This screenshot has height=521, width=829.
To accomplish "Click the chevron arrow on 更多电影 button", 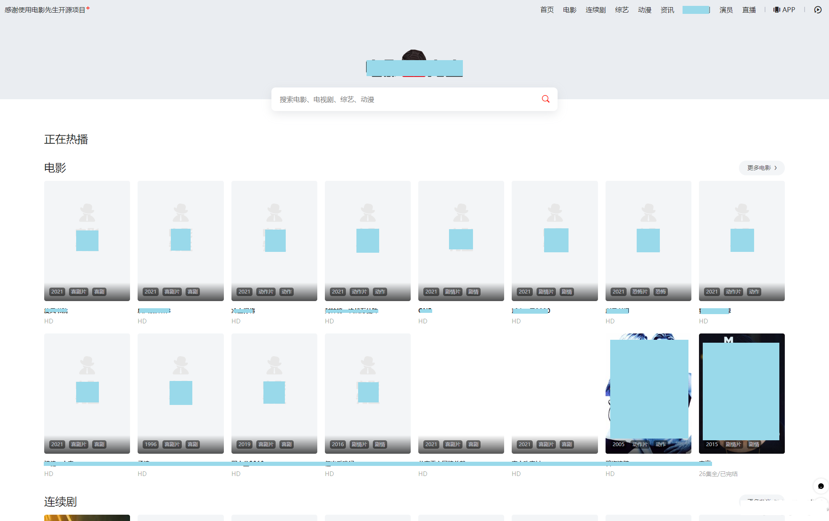I will [775, 168].
